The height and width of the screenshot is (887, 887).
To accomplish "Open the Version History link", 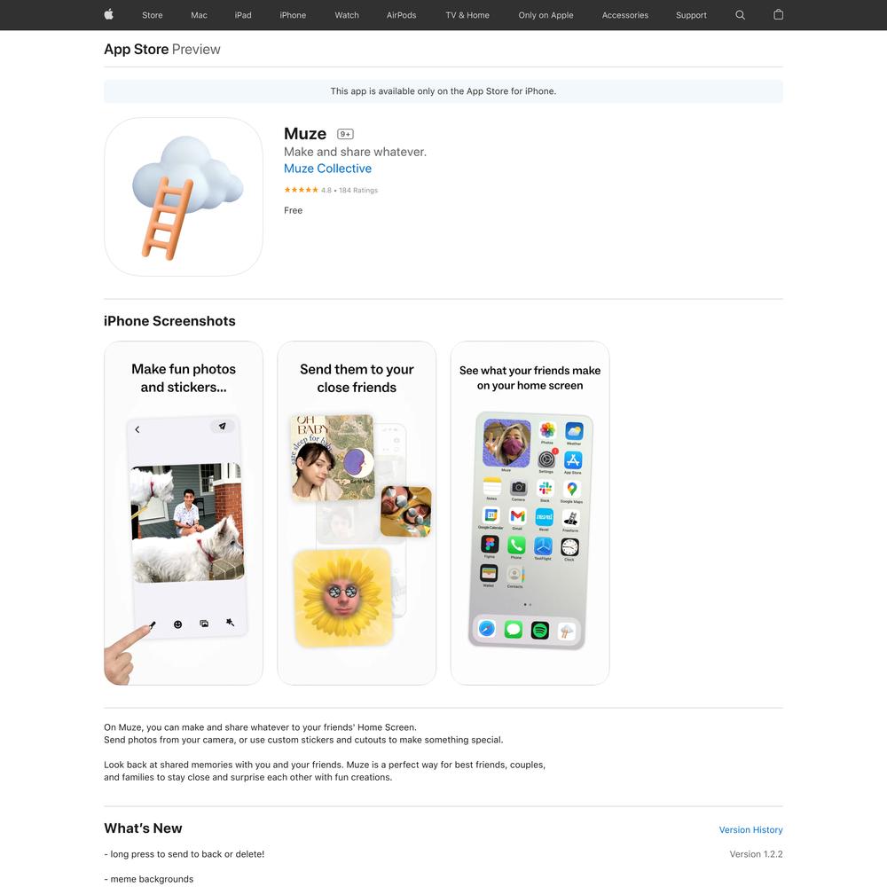I will point(750,830).
